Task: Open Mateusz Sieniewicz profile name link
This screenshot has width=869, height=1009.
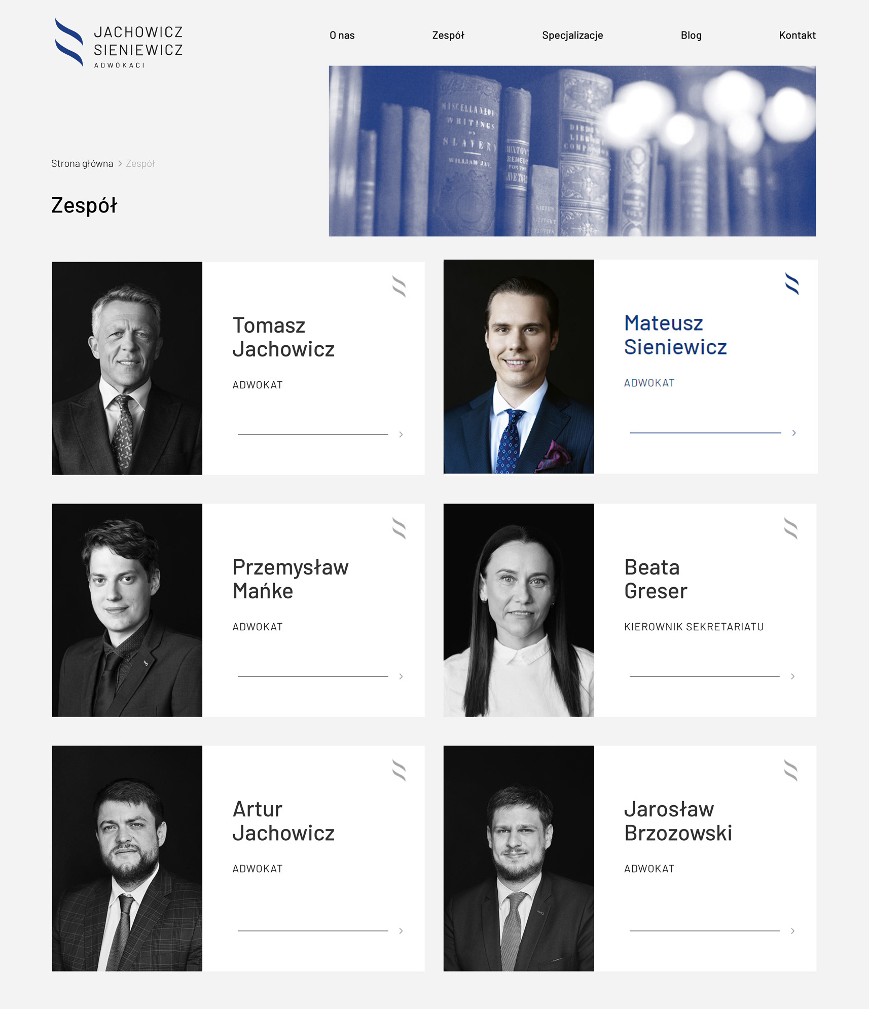Action: point(675,335)
